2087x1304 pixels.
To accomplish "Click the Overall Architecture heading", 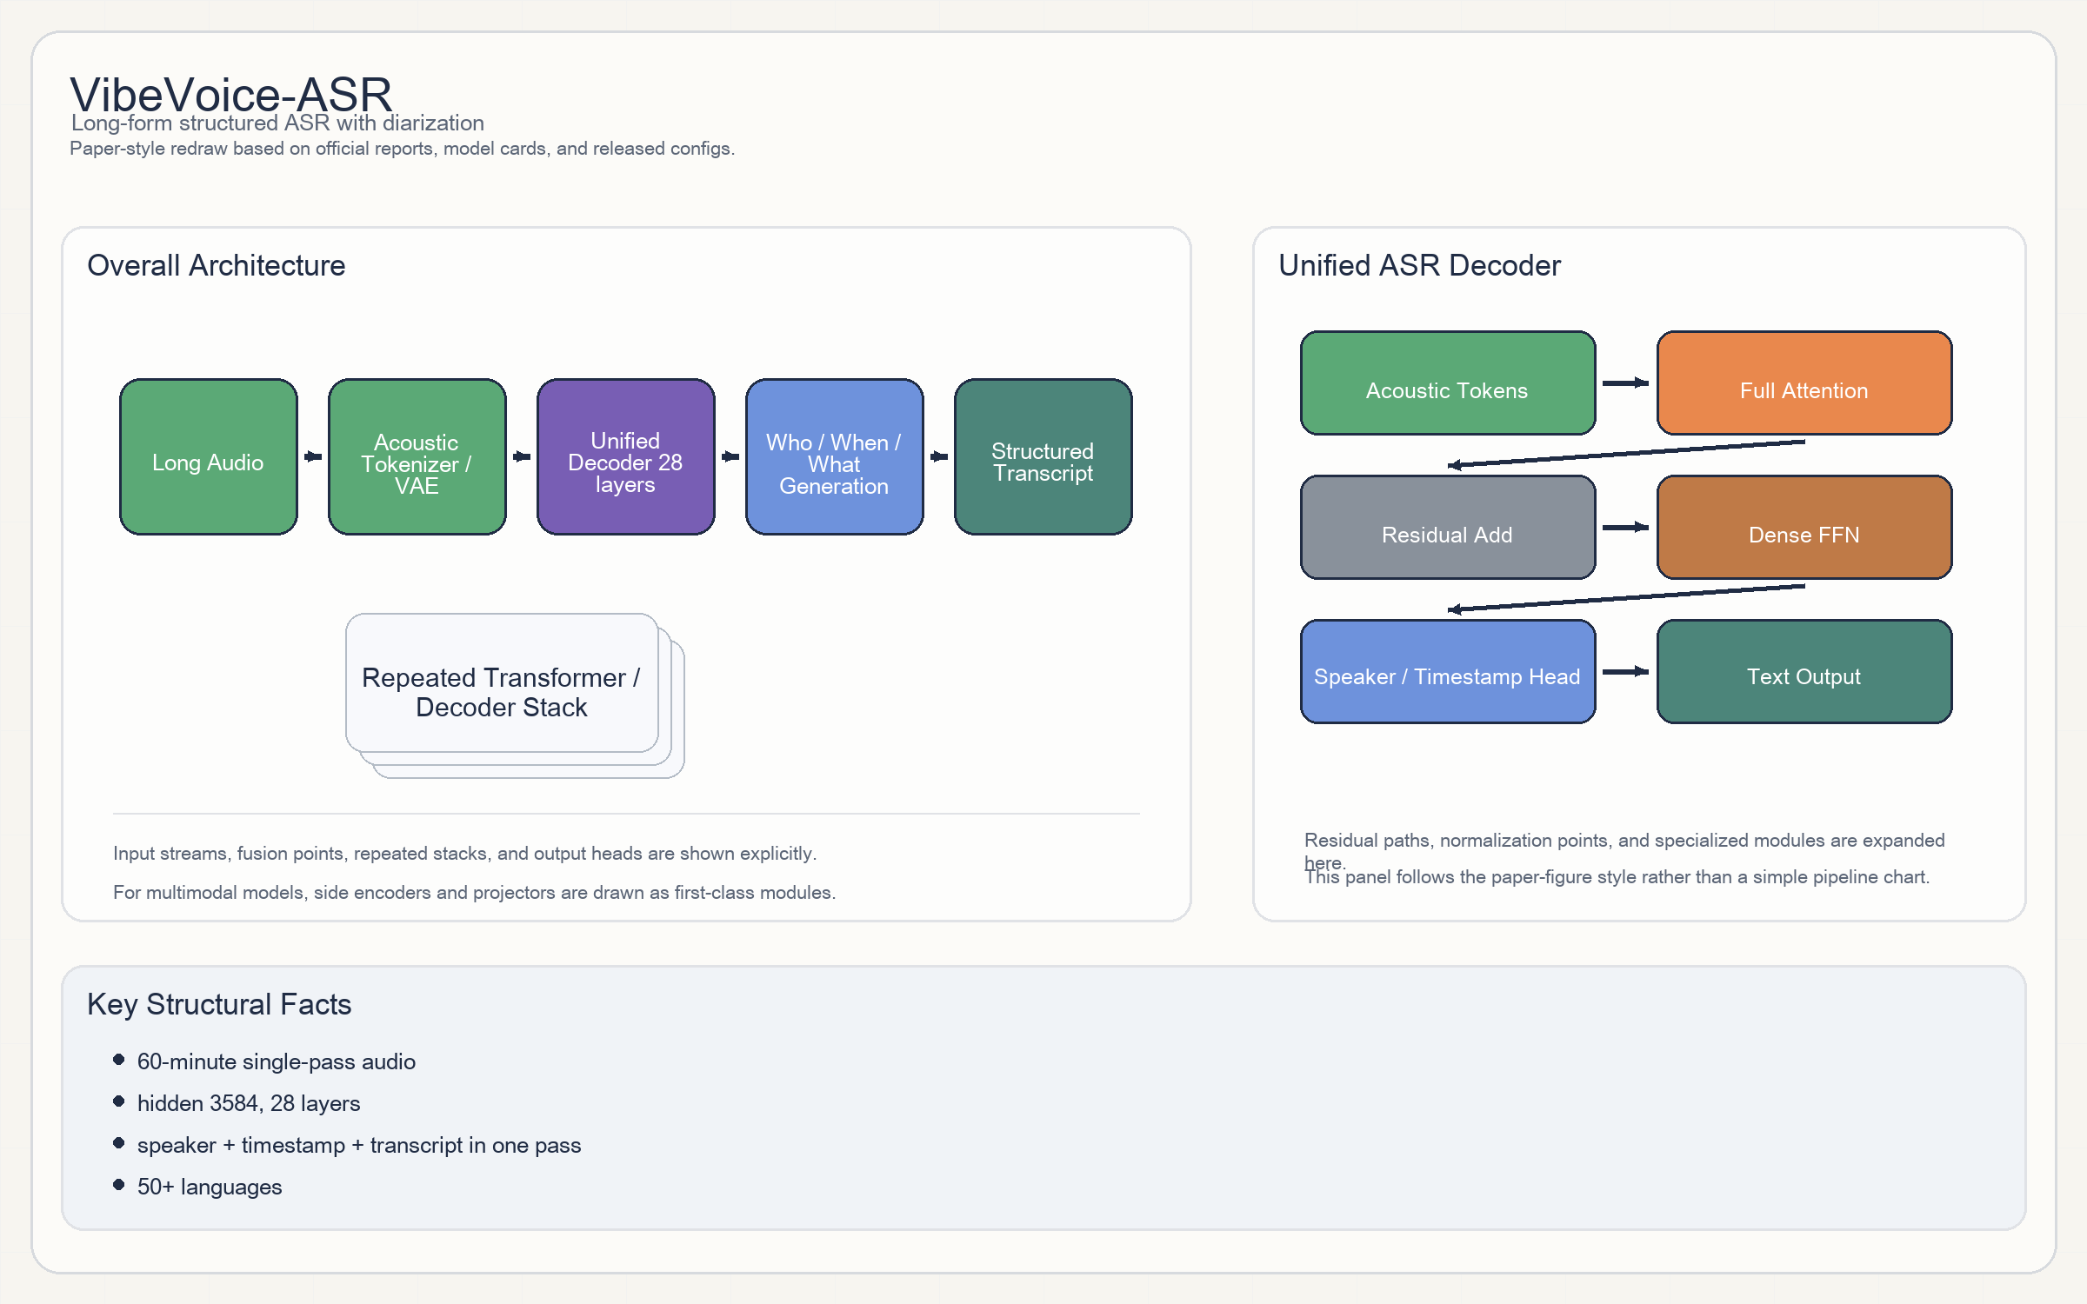I will pyautogui.click(x=216, y=265).
